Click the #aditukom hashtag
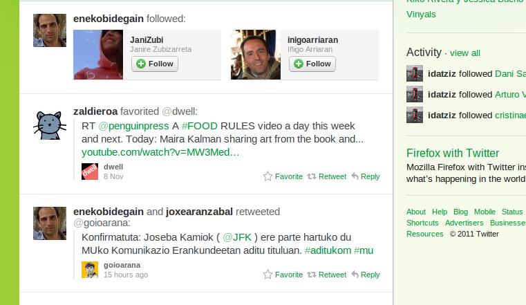Image resolution: width=526 pixels, height=305 pixels. 327,250
